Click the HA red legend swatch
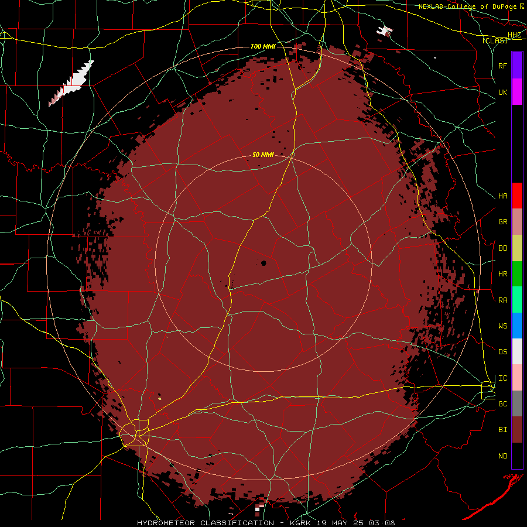 517,196
